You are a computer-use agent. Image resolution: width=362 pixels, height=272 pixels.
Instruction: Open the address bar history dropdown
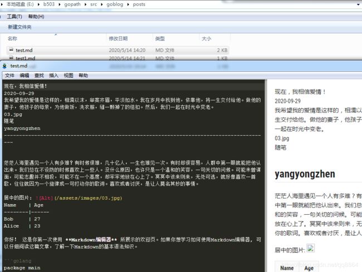[x=359, y=4]
